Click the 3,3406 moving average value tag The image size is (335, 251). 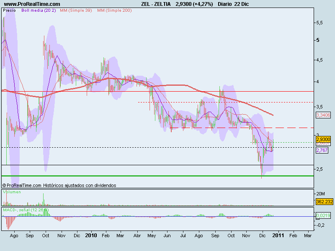323,115
